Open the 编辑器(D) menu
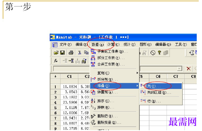This screenshot has width=202, height=131. [163, 45]
